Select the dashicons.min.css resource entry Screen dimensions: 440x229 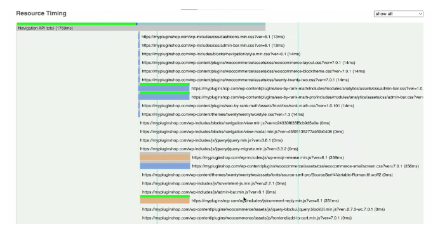point(213,37)
